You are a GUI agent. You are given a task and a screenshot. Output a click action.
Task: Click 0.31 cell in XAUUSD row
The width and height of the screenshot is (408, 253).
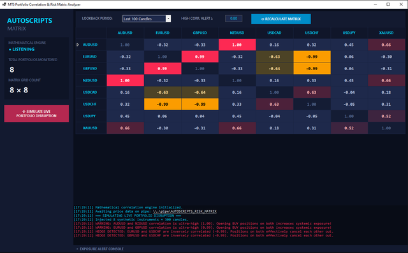point(312,128)
